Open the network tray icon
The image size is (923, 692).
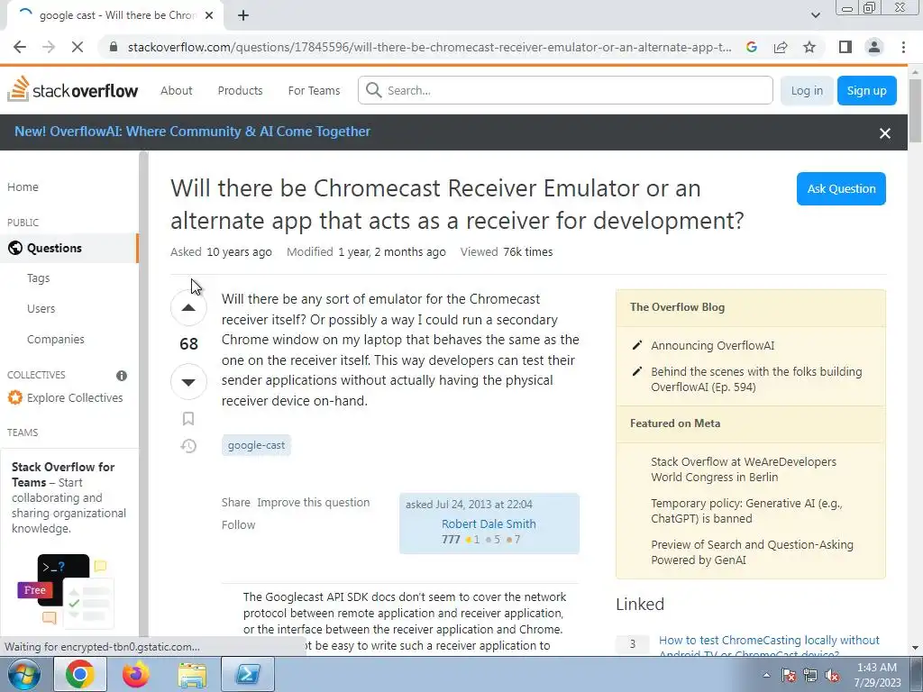[810, 675]
